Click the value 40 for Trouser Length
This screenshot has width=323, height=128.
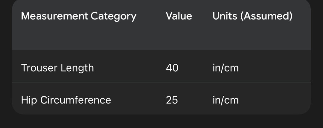(x=172, y=67)
